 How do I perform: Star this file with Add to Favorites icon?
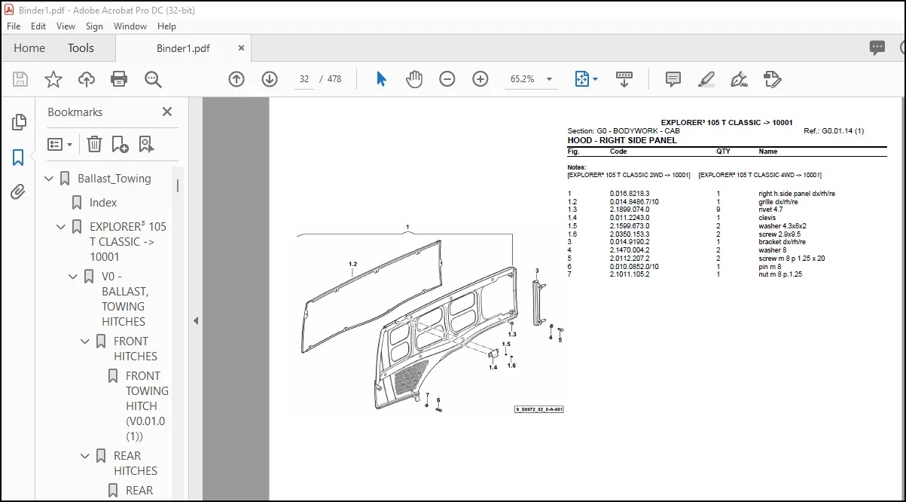tap(53, 79)
